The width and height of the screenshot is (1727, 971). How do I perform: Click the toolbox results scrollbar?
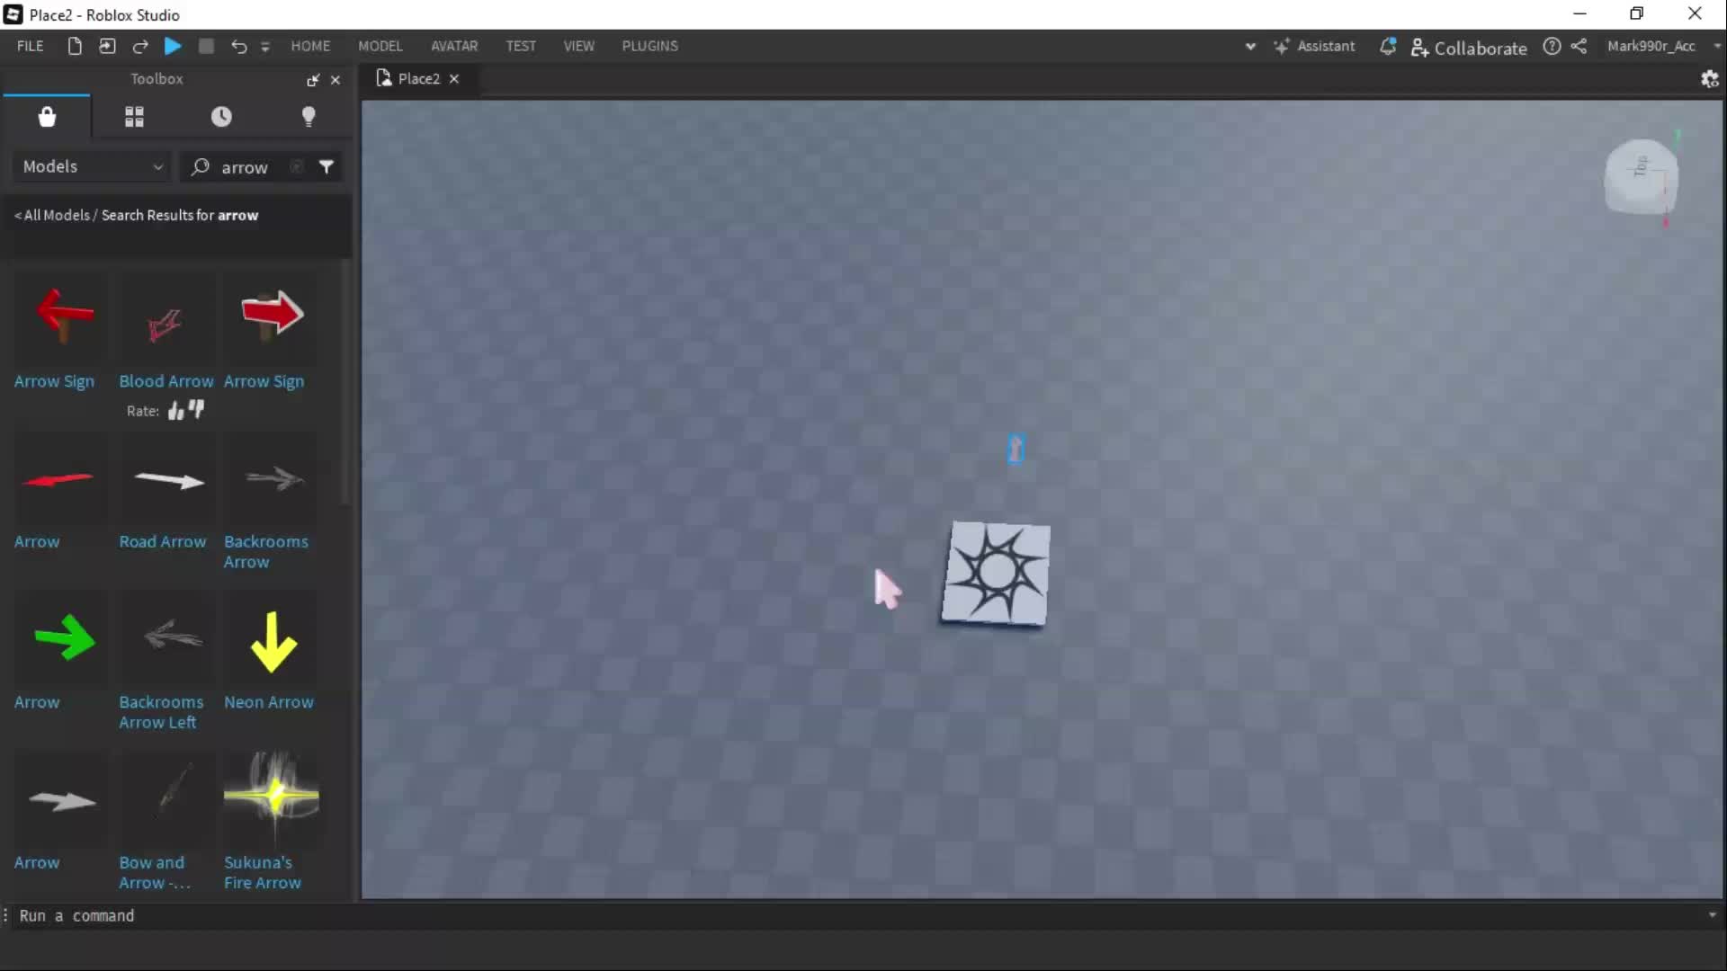[345, 382]
